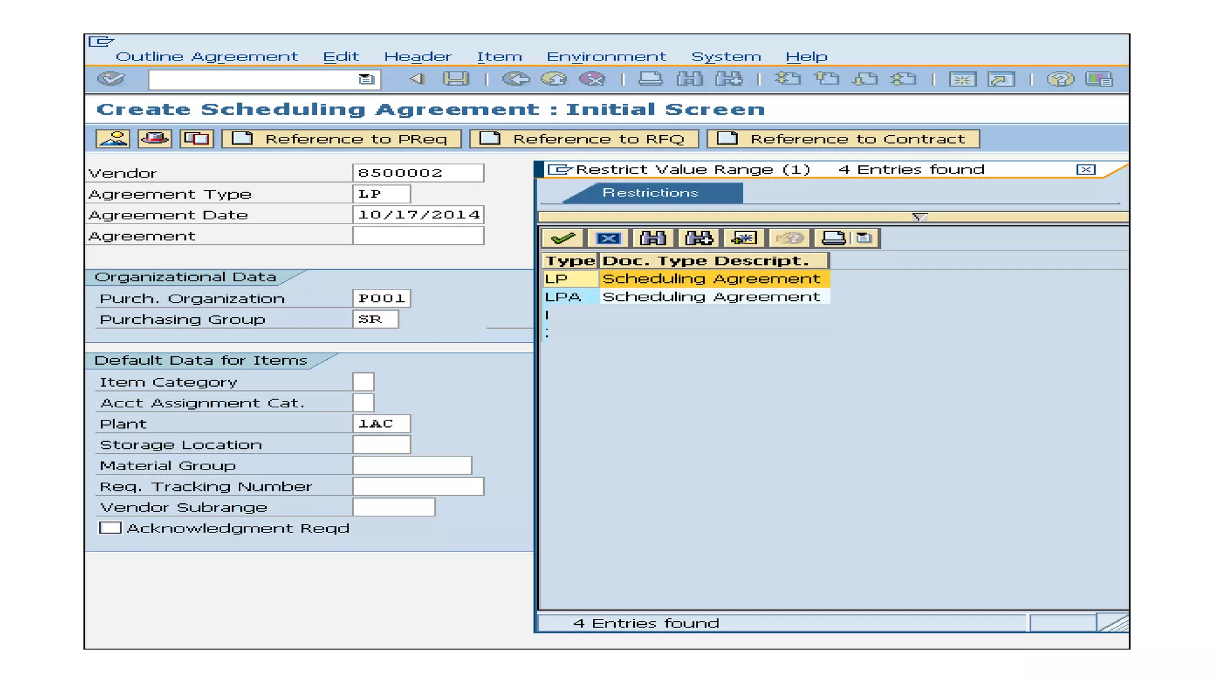Expand the restrictions triangle in the popup

919,217
